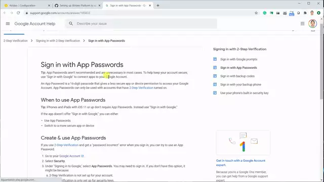The height and width of the screenshot is (182, 324).
Task: Click the site lock icon in the address bar
Action: [26, 13]
